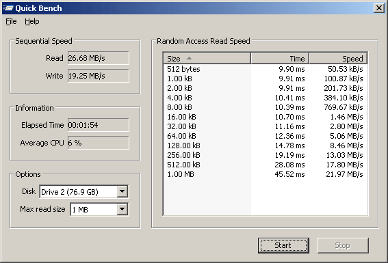Screen dimensions: 388x263
Task: Select the 512 bytes row
Action: pos(266,69)
